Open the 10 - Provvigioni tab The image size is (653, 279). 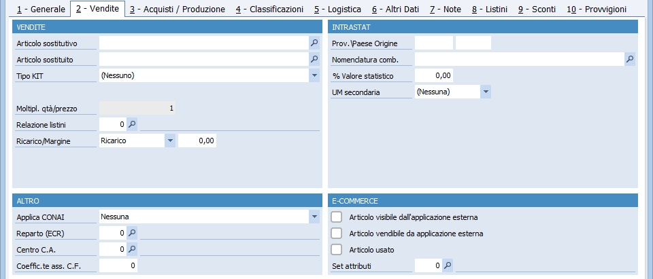(597, 9)
